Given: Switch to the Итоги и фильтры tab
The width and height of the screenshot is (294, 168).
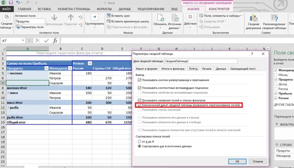Looking at the screenshot, I should [173, 69].
